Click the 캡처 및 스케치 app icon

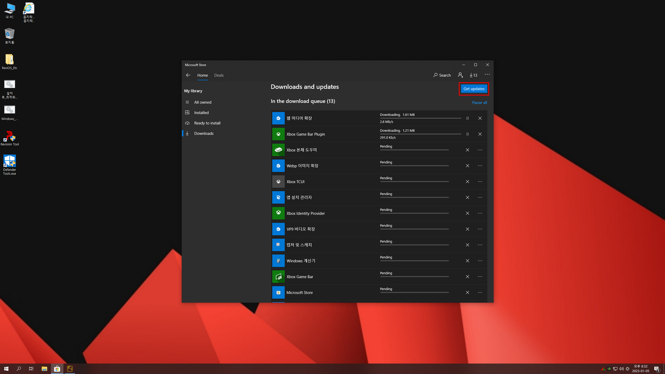279,245
